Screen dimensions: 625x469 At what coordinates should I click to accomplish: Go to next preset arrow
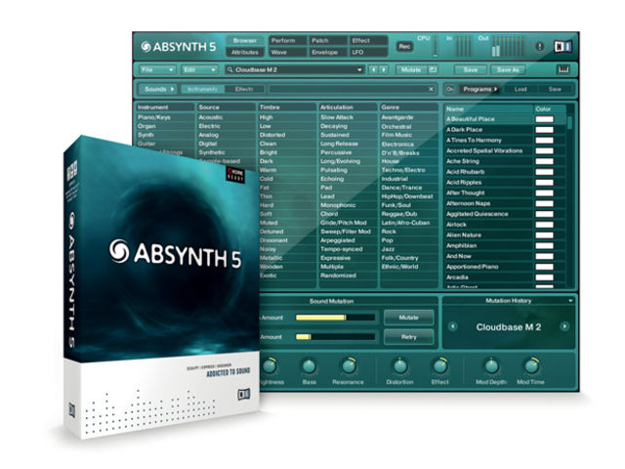[x=384, y=69]
